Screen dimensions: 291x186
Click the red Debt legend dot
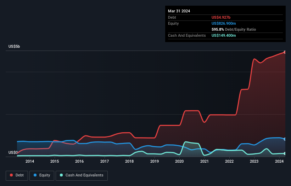click(x=11, y=175)
